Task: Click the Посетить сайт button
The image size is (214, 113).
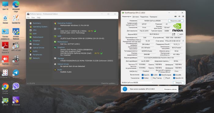Action: click(x=176, y=21)
